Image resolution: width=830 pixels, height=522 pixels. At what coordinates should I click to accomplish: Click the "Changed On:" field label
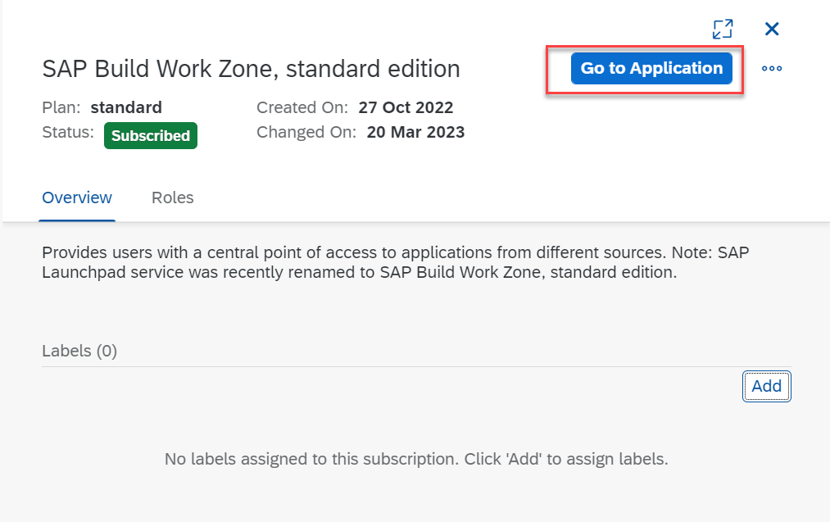(x=306, y=132)
